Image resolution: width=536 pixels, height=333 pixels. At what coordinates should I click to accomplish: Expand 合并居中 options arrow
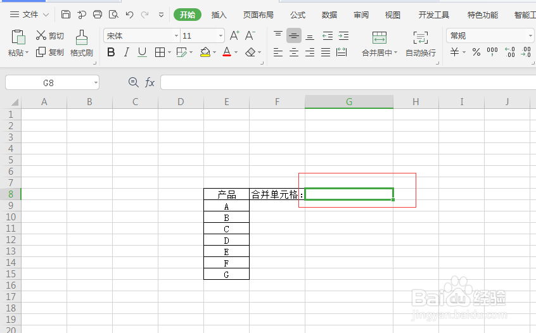tap(396, 53)
